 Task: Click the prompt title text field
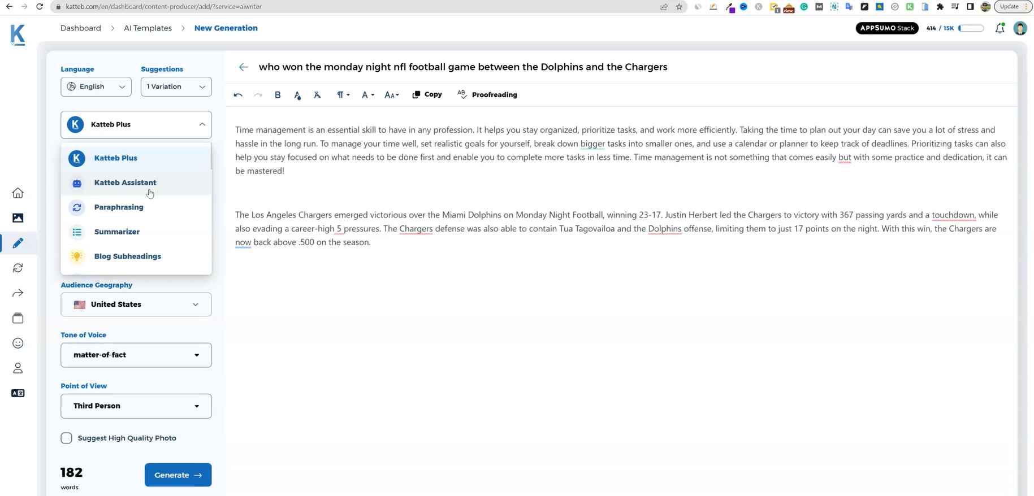point(462,67)
